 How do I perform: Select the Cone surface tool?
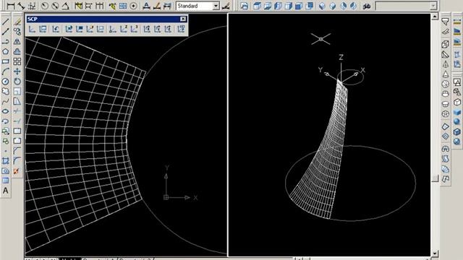point(446,74)
